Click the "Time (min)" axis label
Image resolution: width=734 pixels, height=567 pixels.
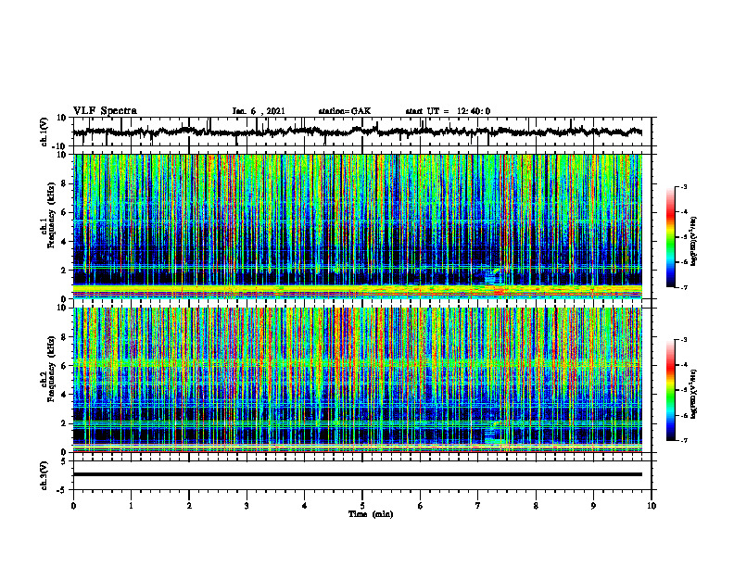(371, 514)
